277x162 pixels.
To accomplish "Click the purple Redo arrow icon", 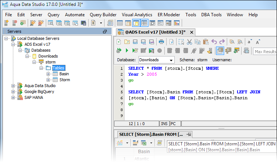I will point(222,42).
